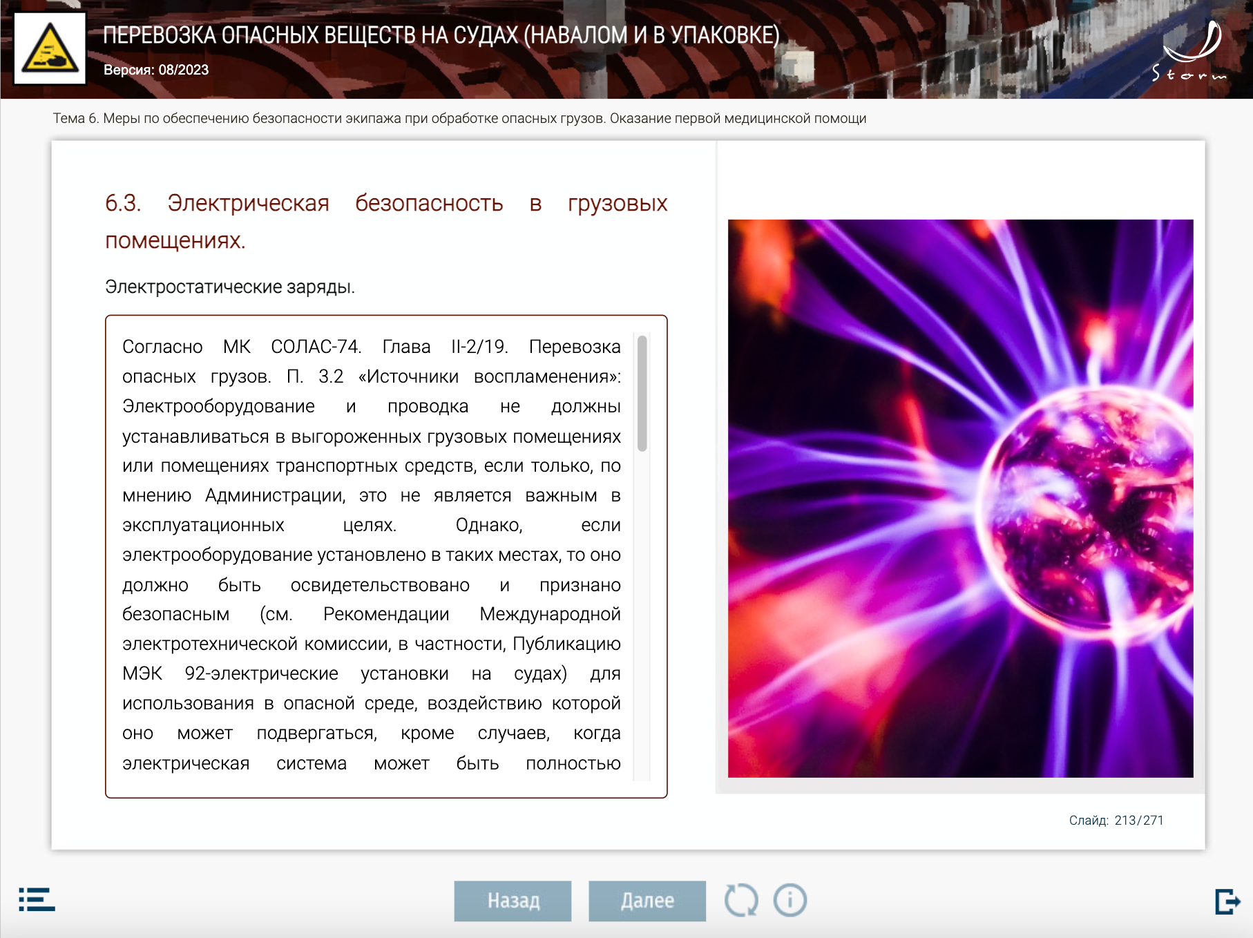Open the info icon
Screen dimensions: 1253x938
[790, 901]
